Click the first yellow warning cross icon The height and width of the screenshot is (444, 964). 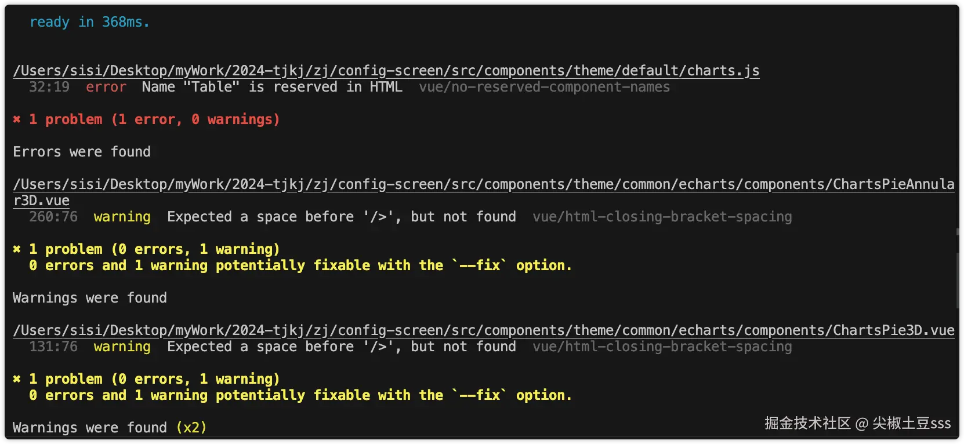pos(17,249)
